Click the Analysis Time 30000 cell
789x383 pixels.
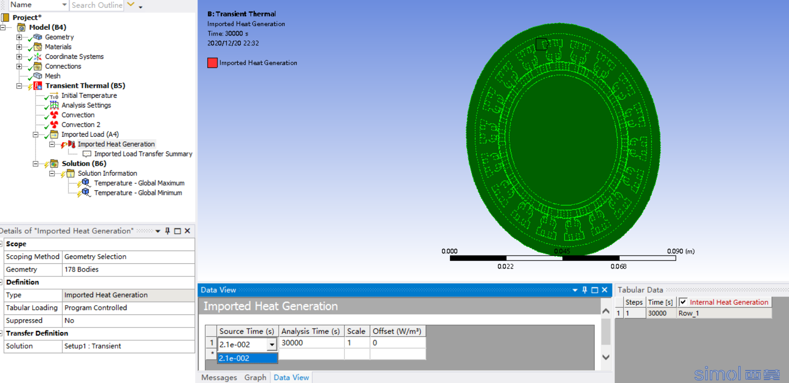[x=311, y=343]
